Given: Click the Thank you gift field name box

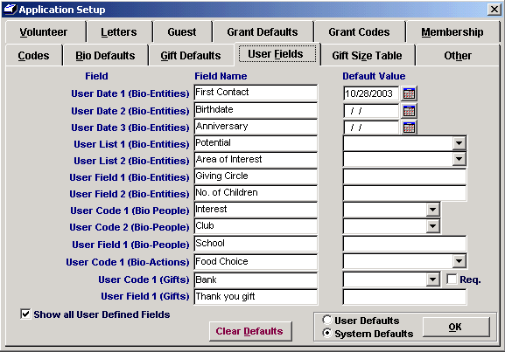Looking at the screenshot, I should point(256,297).
